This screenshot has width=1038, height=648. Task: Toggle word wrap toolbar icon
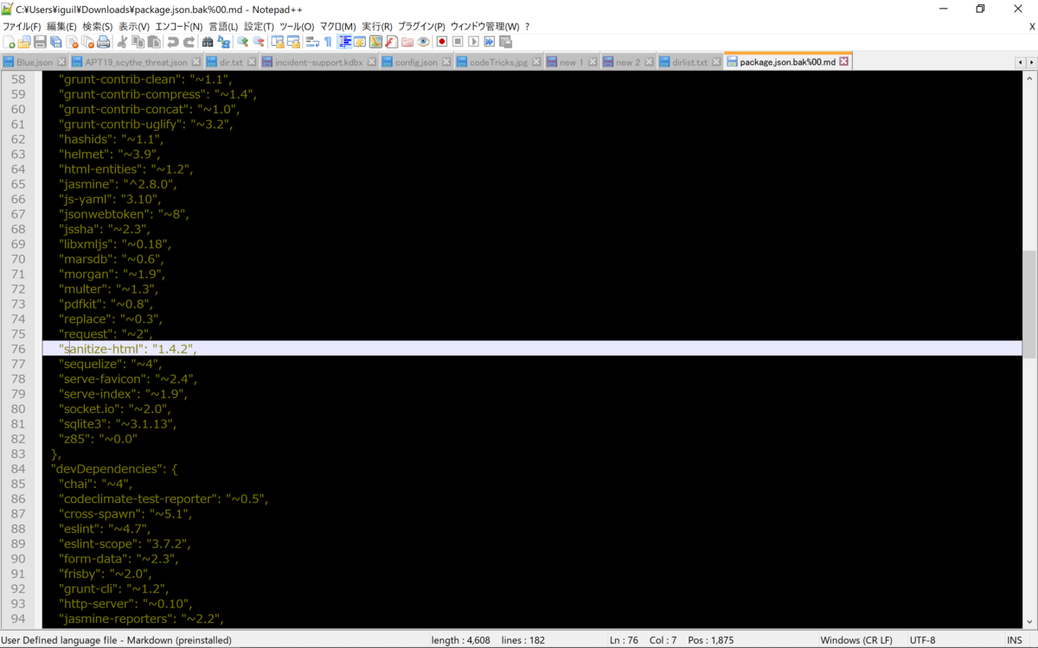pyautogui.click(x=312, y=41)
